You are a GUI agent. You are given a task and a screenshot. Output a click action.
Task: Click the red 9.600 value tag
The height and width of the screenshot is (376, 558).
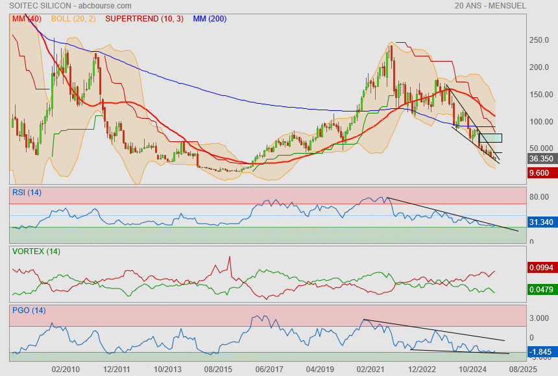[539, 173]
